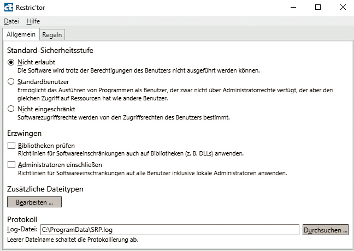The height and width of the screenshot is (251, 354).
Task: Click the Standardbenutzer description text
Action: pyautogui.click(x=164, y=94)
